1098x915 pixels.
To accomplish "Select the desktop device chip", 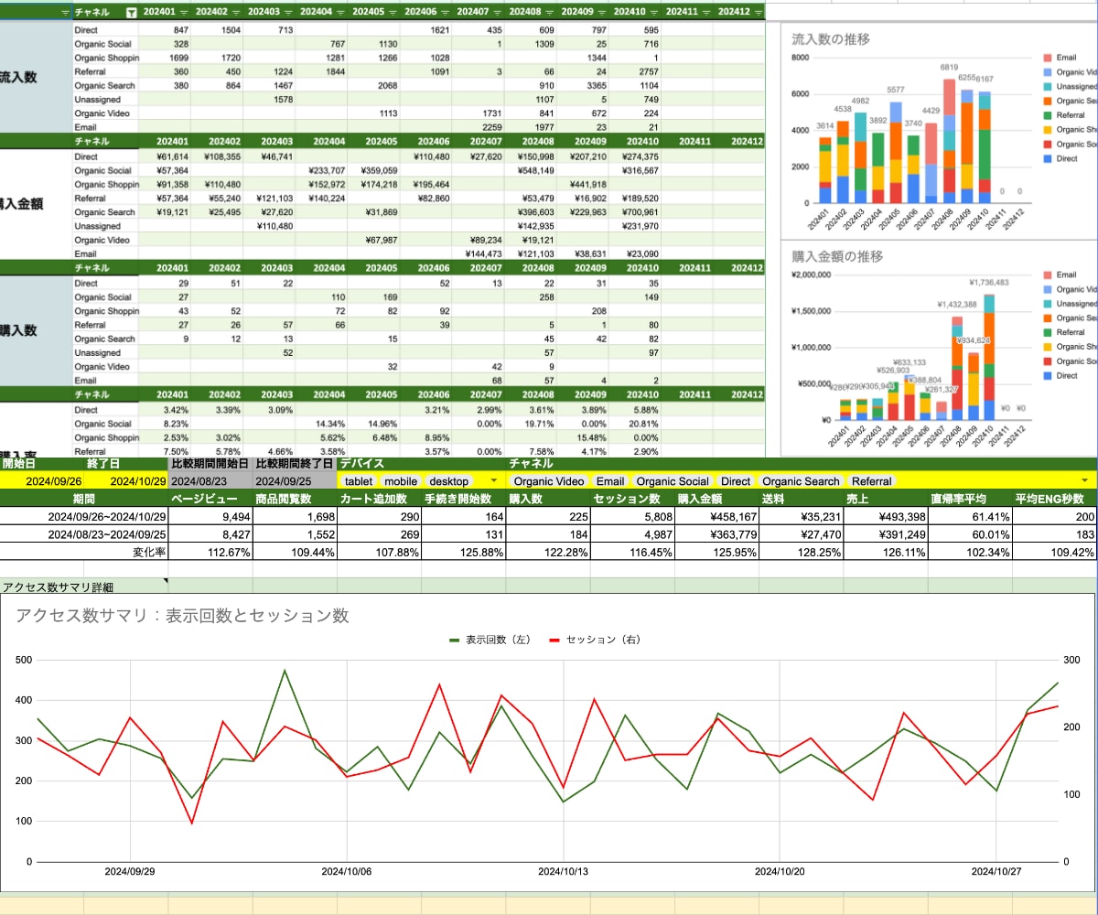I will [x=448, y=481].
